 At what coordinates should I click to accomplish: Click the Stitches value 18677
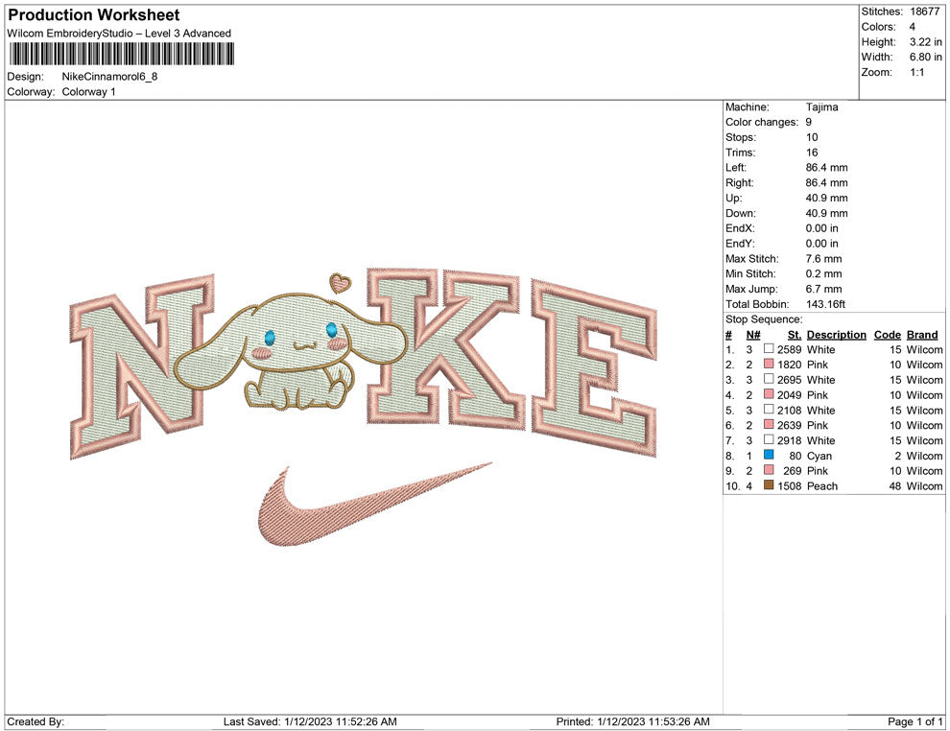pyautogui.click(x=924, y=12)
